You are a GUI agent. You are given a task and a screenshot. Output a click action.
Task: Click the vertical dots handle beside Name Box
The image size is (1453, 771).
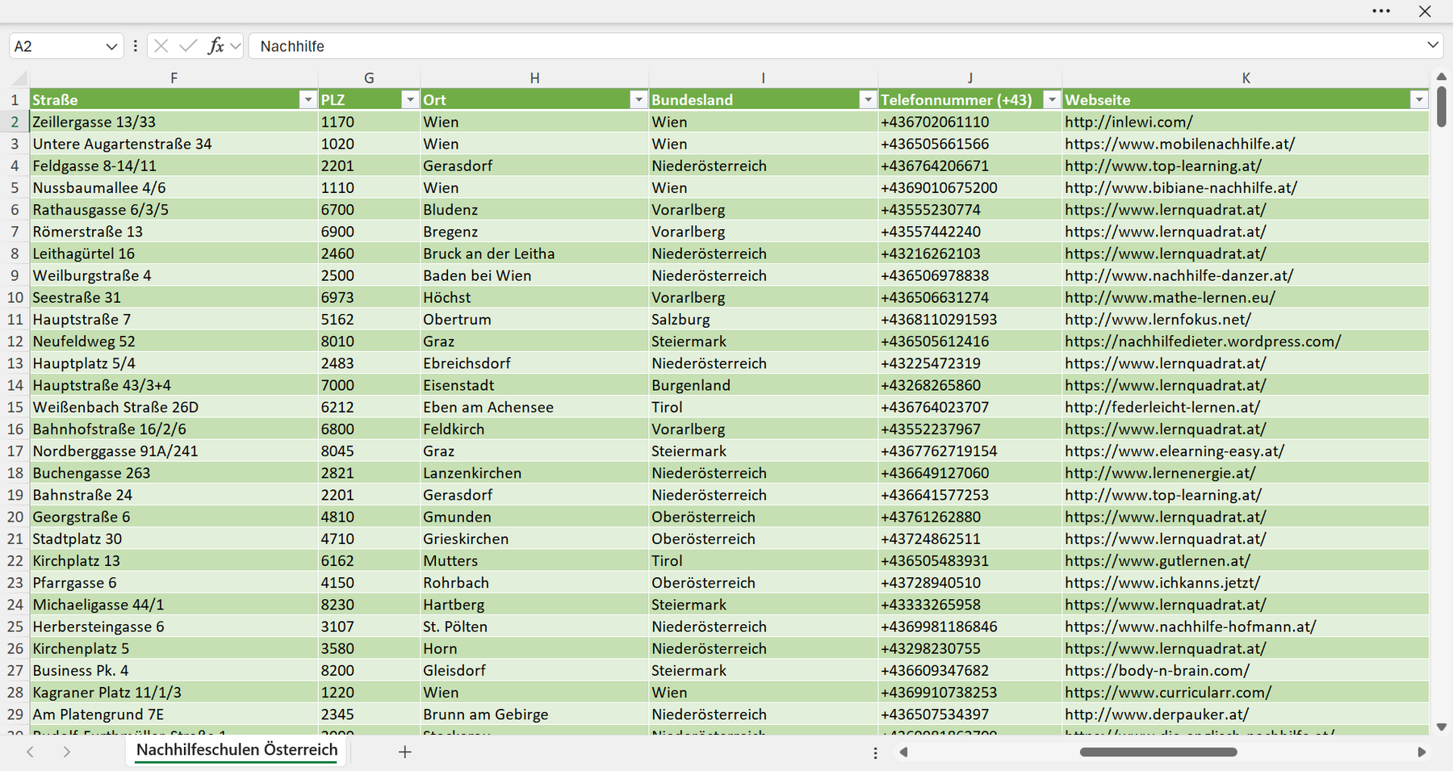click(x=135, y=46)
